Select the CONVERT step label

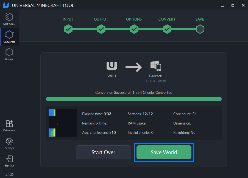[167, 19]
